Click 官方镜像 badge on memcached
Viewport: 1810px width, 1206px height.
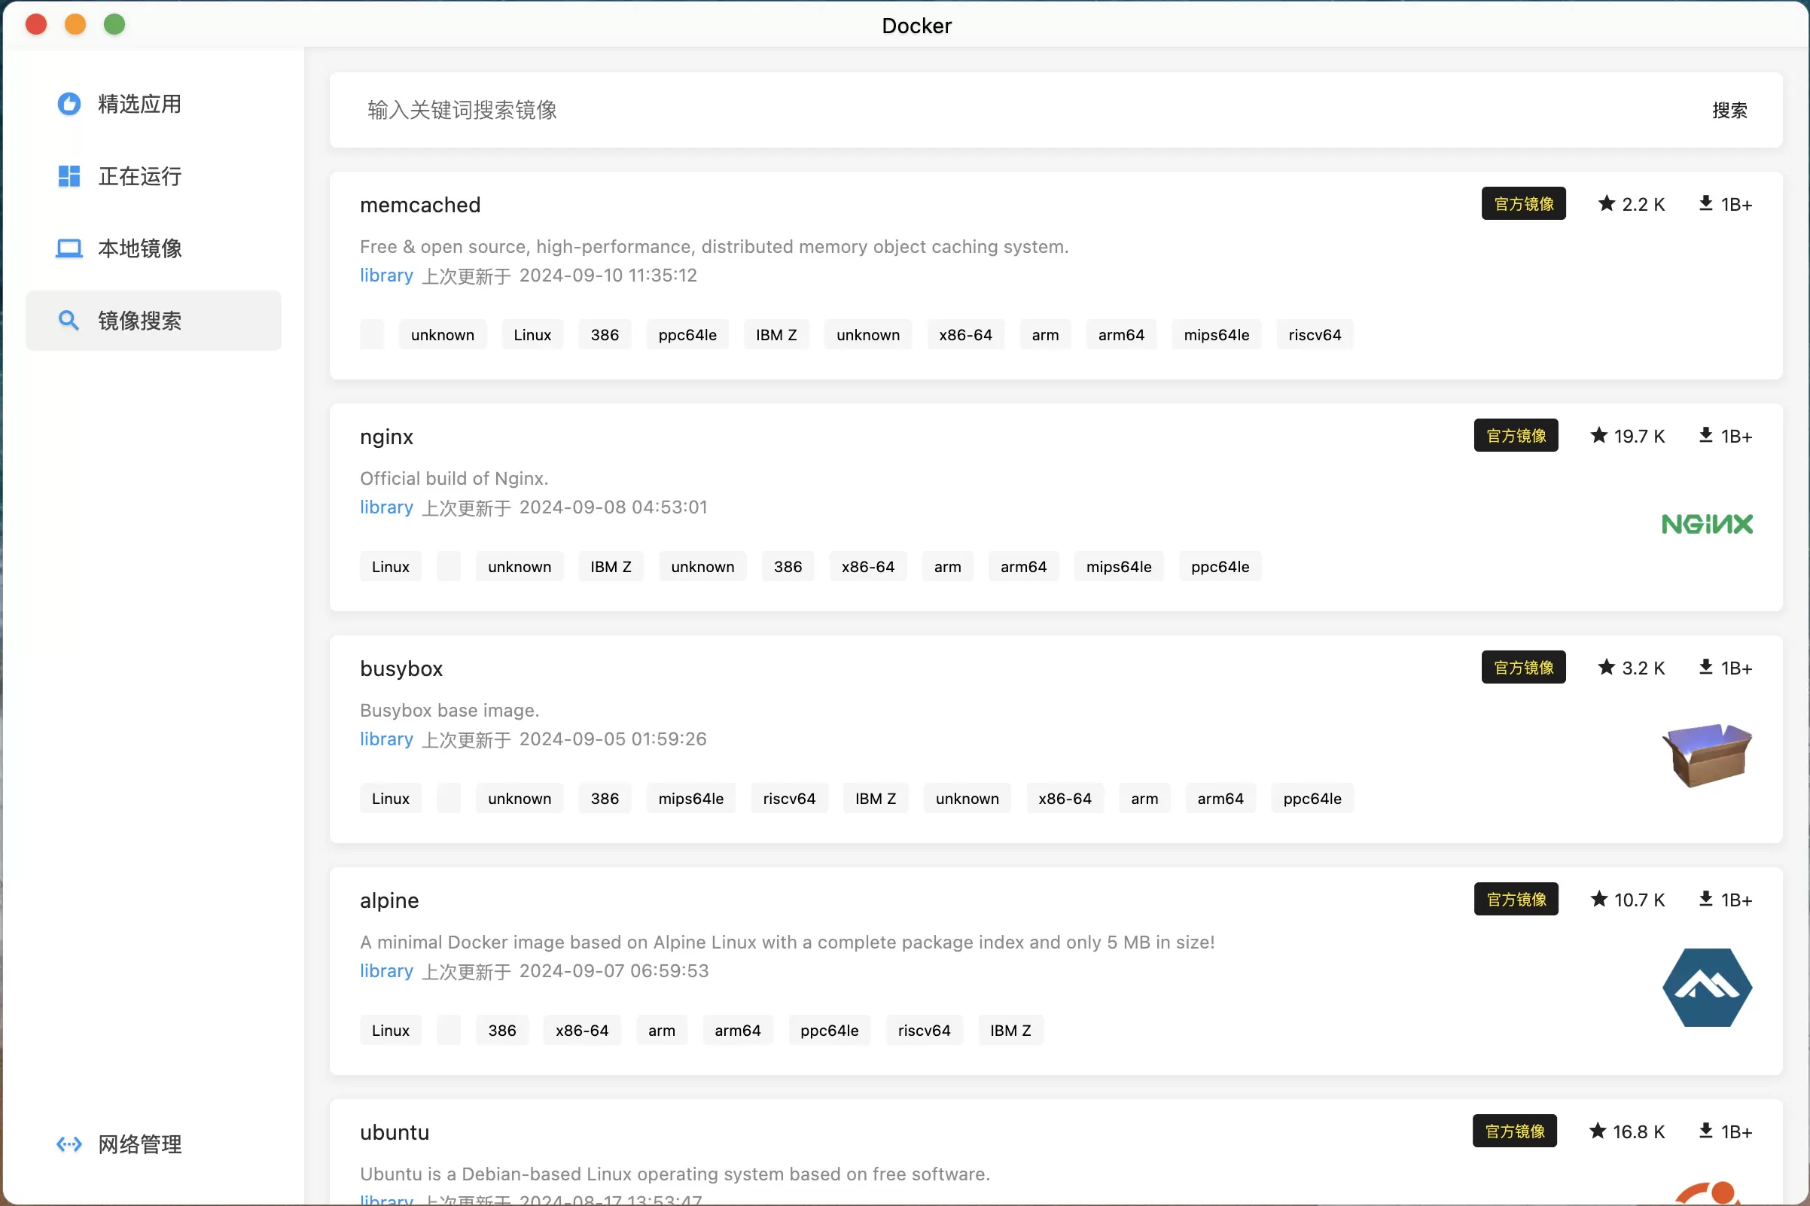(1523, 204)
